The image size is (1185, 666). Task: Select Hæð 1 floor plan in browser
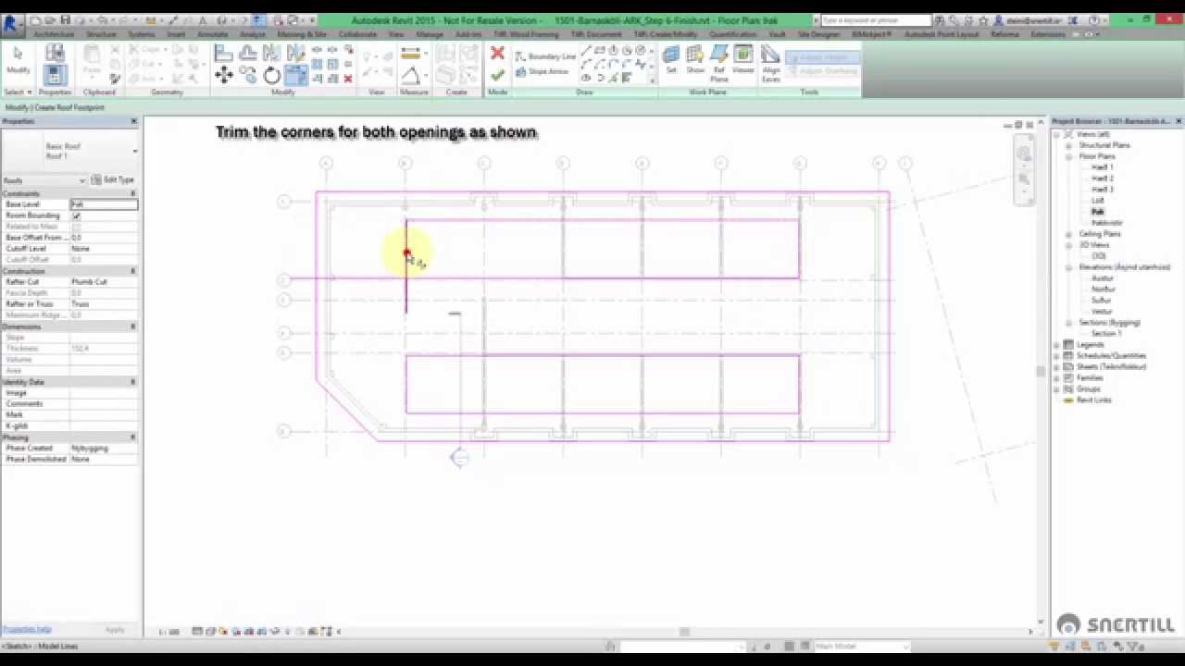coord(1102,167)
